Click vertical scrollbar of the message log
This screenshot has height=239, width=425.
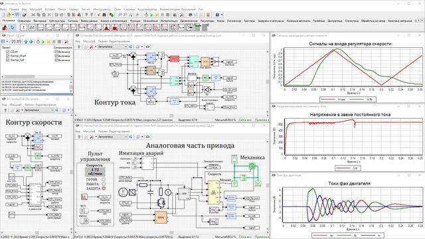(x=71, y=86)
